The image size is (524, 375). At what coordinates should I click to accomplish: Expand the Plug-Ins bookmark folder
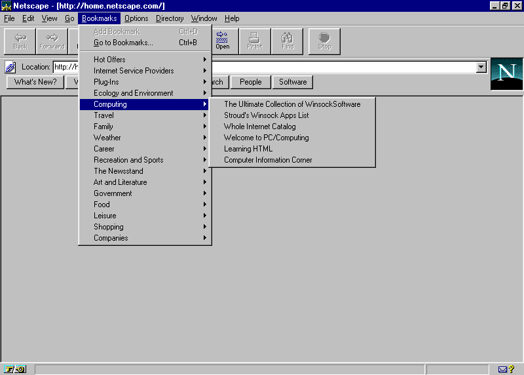pos(145,82)
